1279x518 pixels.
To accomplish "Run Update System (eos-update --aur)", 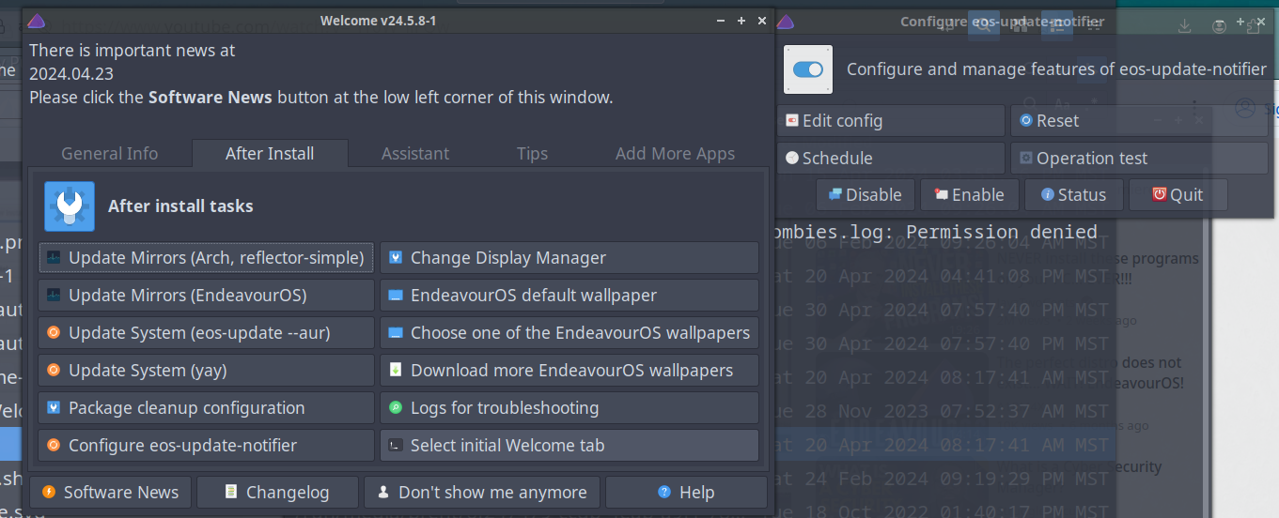I will [x=207, y=332].
